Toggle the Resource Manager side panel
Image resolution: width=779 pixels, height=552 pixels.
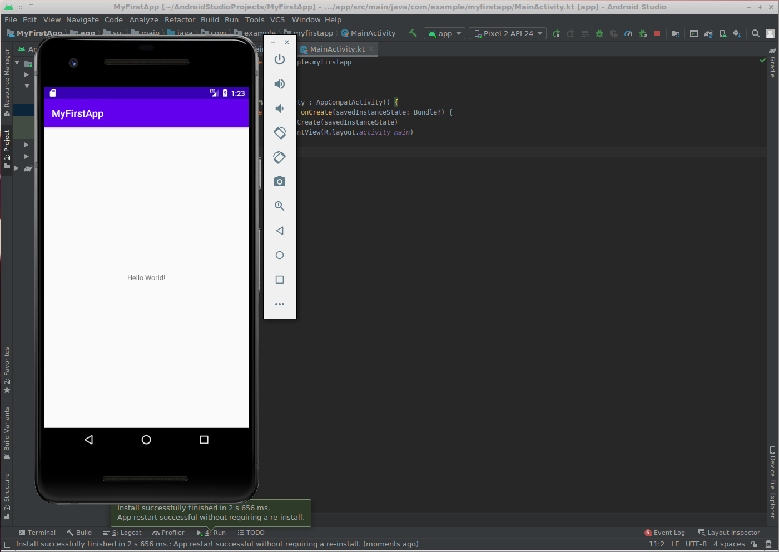coord(7,82)
